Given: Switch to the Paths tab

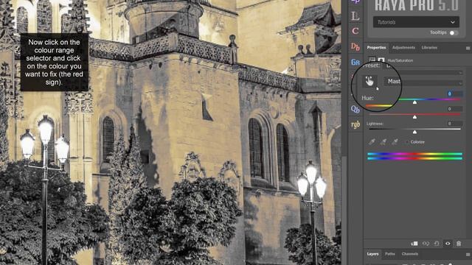Looking at the screenshot, I should pyautogui.click(x=390, y=254).
